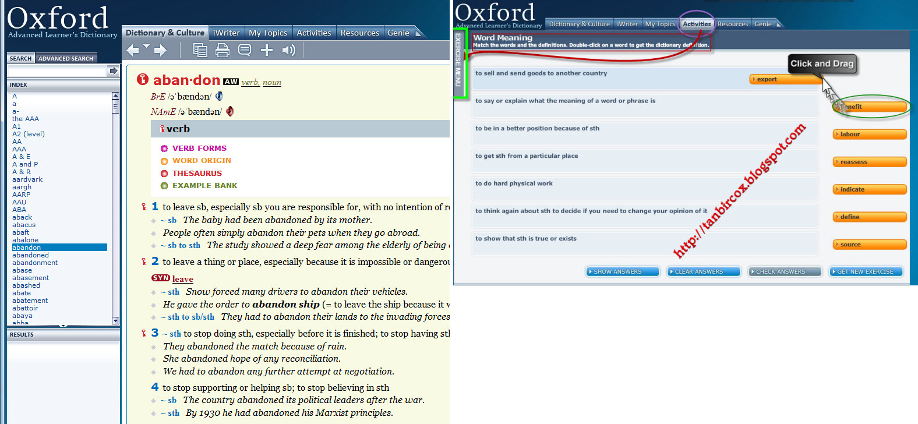Play the BrE pronunciation of abandon
918x424 pixels.
point(219,96)
